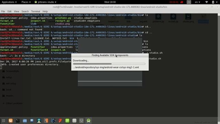The width and height of the screenshot is (220, 124).
Task: Click the 'Downloading...' label in the dialog
Action: [81, 61]
